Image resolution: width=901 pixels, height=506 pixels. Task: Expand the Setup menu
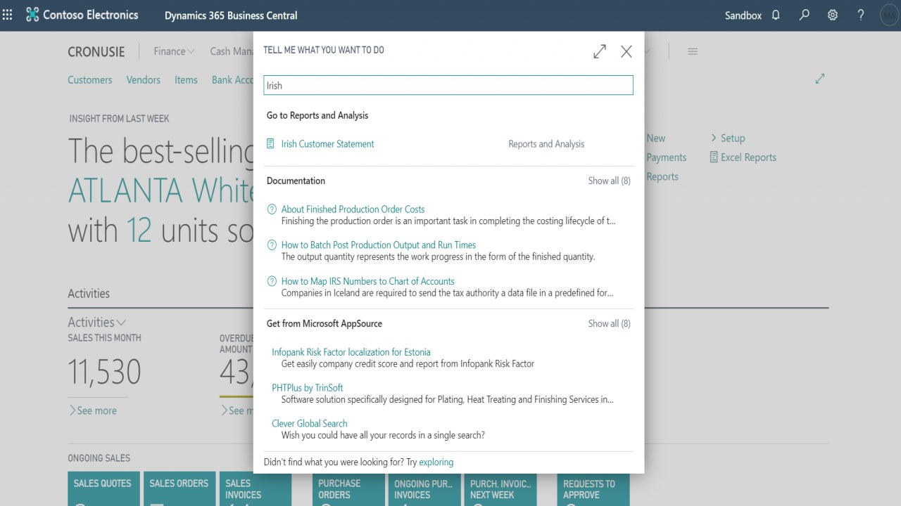click(727, 138)
